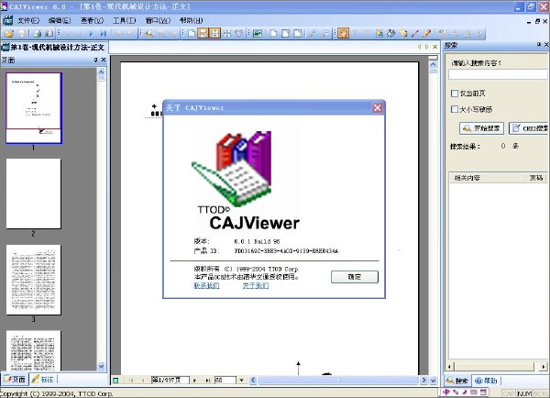Open the 工具(T) menu
The image size is (550, 398).
[x=124, y=21]
